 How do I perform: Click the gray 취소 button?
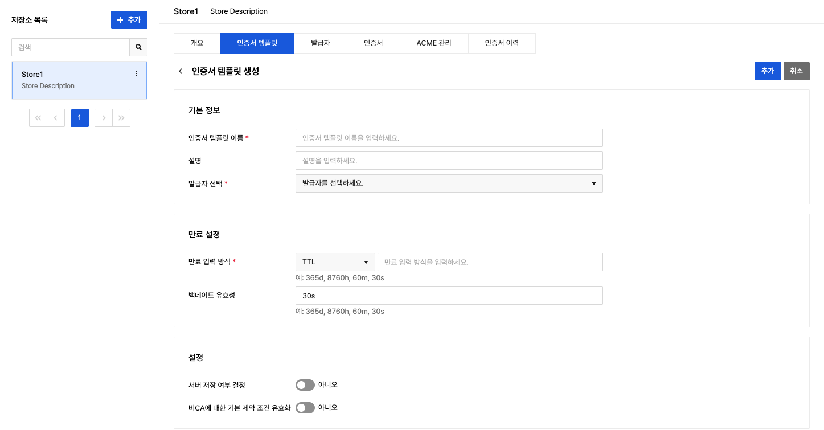(796, 71)
